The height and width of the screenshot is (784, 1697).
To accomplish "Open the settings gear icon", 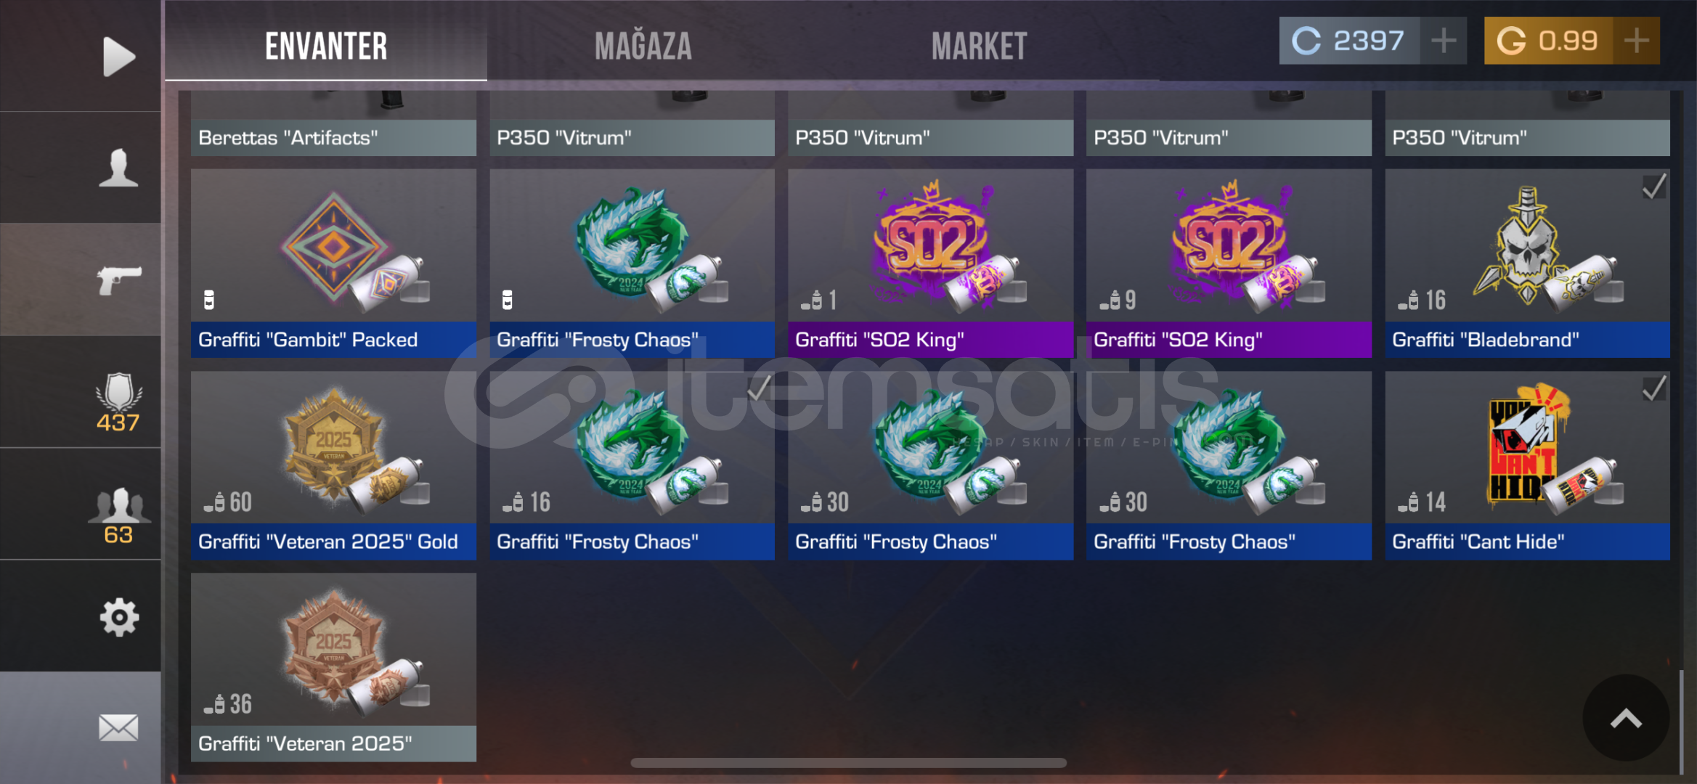I will point(119,618).
